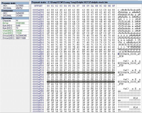
Task: Click highlighted row offset 0005AF30
Action: (x=38, y=73)
